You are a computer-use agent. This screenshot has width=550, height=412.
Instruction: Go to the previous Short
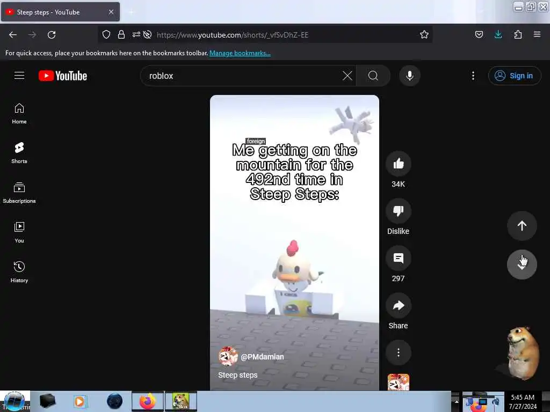[x=522, y=226]
